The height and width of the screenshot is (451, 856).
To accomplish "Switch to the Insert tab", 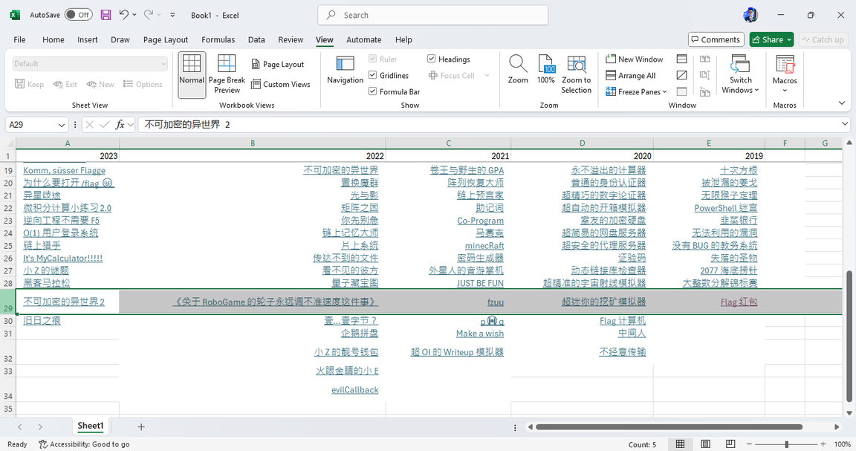I will point(88,40).
